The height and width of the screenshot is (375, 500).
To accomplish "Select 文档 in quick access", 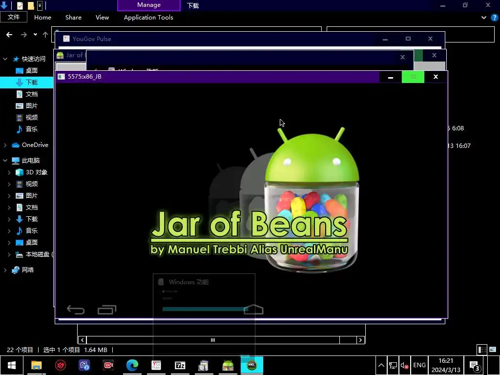I will pyautogui.click(x=27, y=94).
